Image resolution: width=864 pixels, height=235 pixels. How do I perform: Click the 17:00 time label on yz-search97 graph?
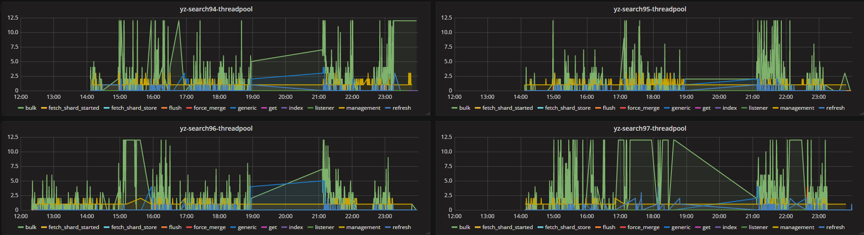(620, 216)
